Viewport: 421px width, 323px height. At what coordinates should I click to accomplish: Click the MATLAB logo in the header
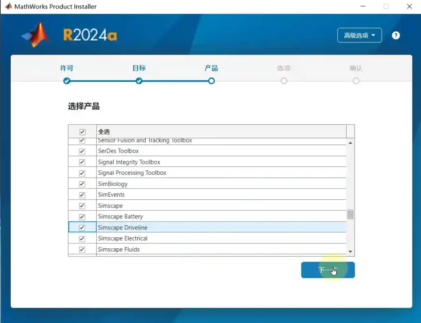[x=36, y=35]
